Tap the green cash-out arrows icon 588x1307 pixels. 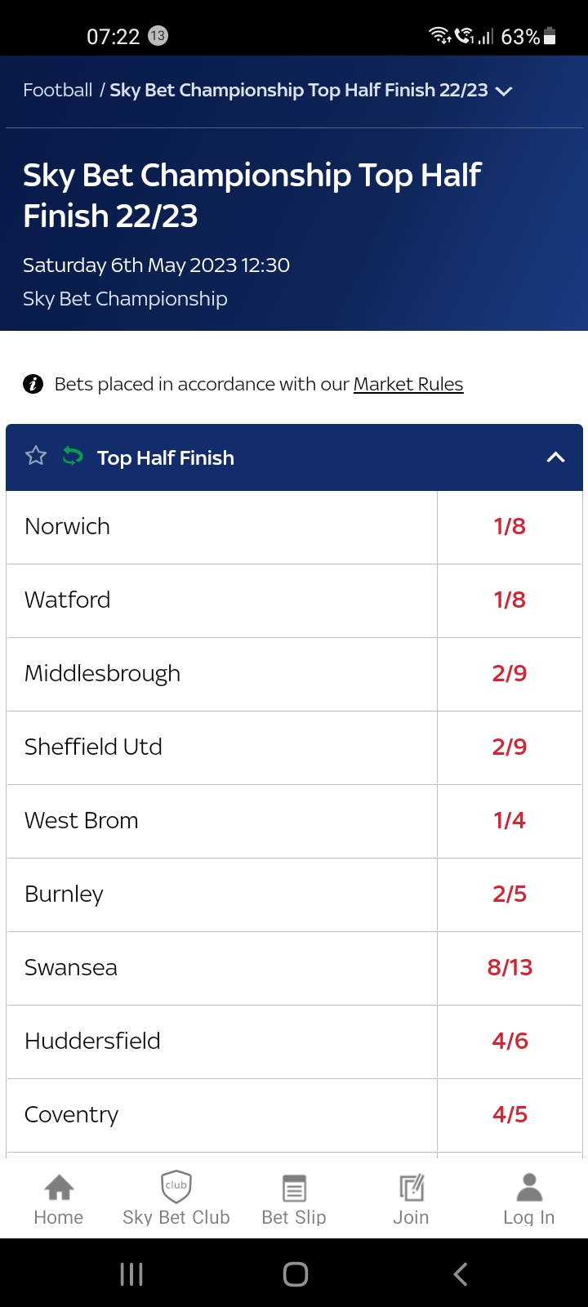[73, 456]
